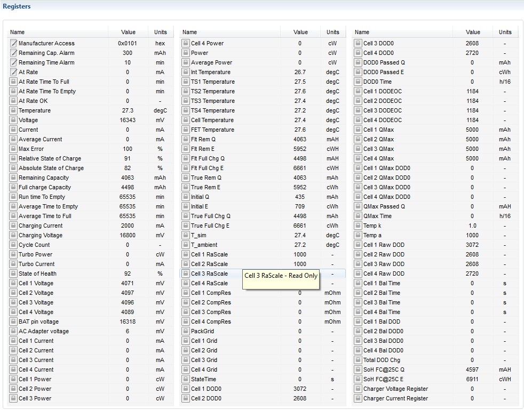Screen dimensions: 524x410
Task: Click the lock icon for Voltage register
Action: (x=13, y=120)
